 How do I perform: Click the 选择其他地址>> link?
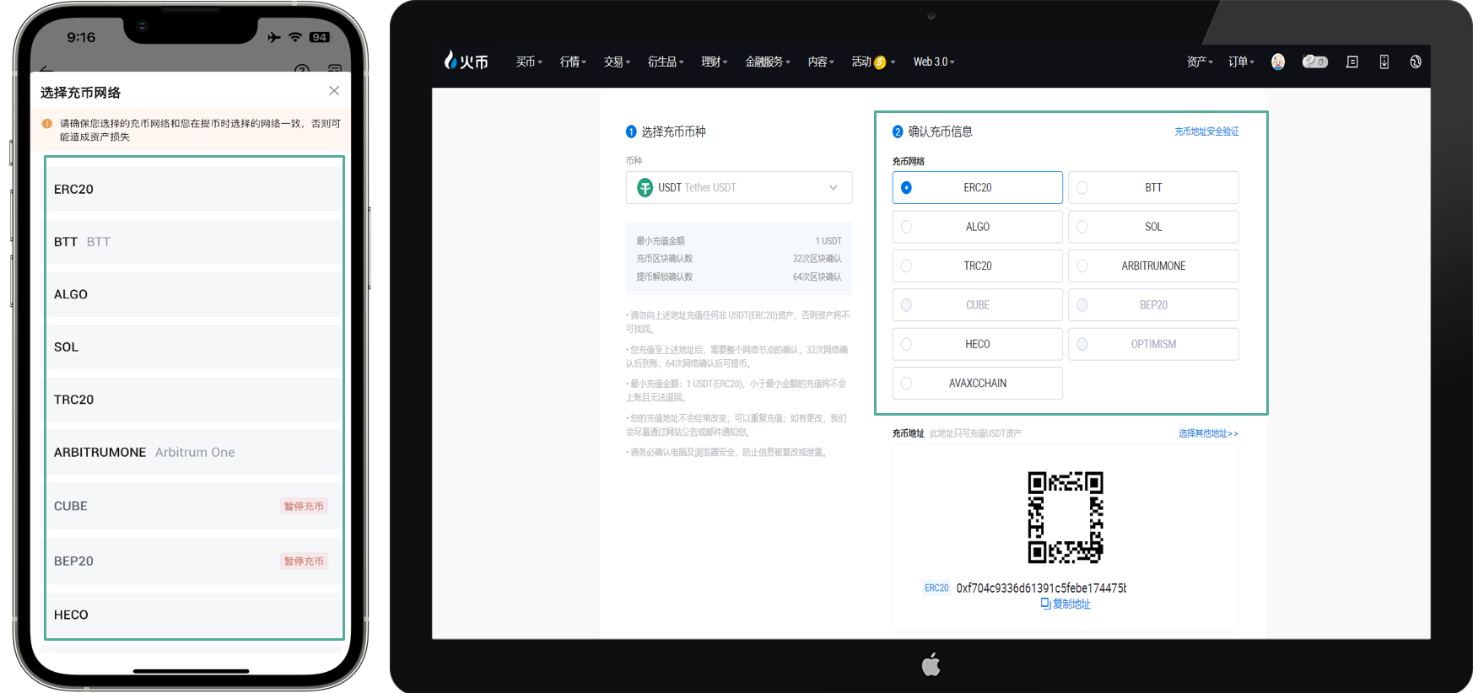[1208, 433]
